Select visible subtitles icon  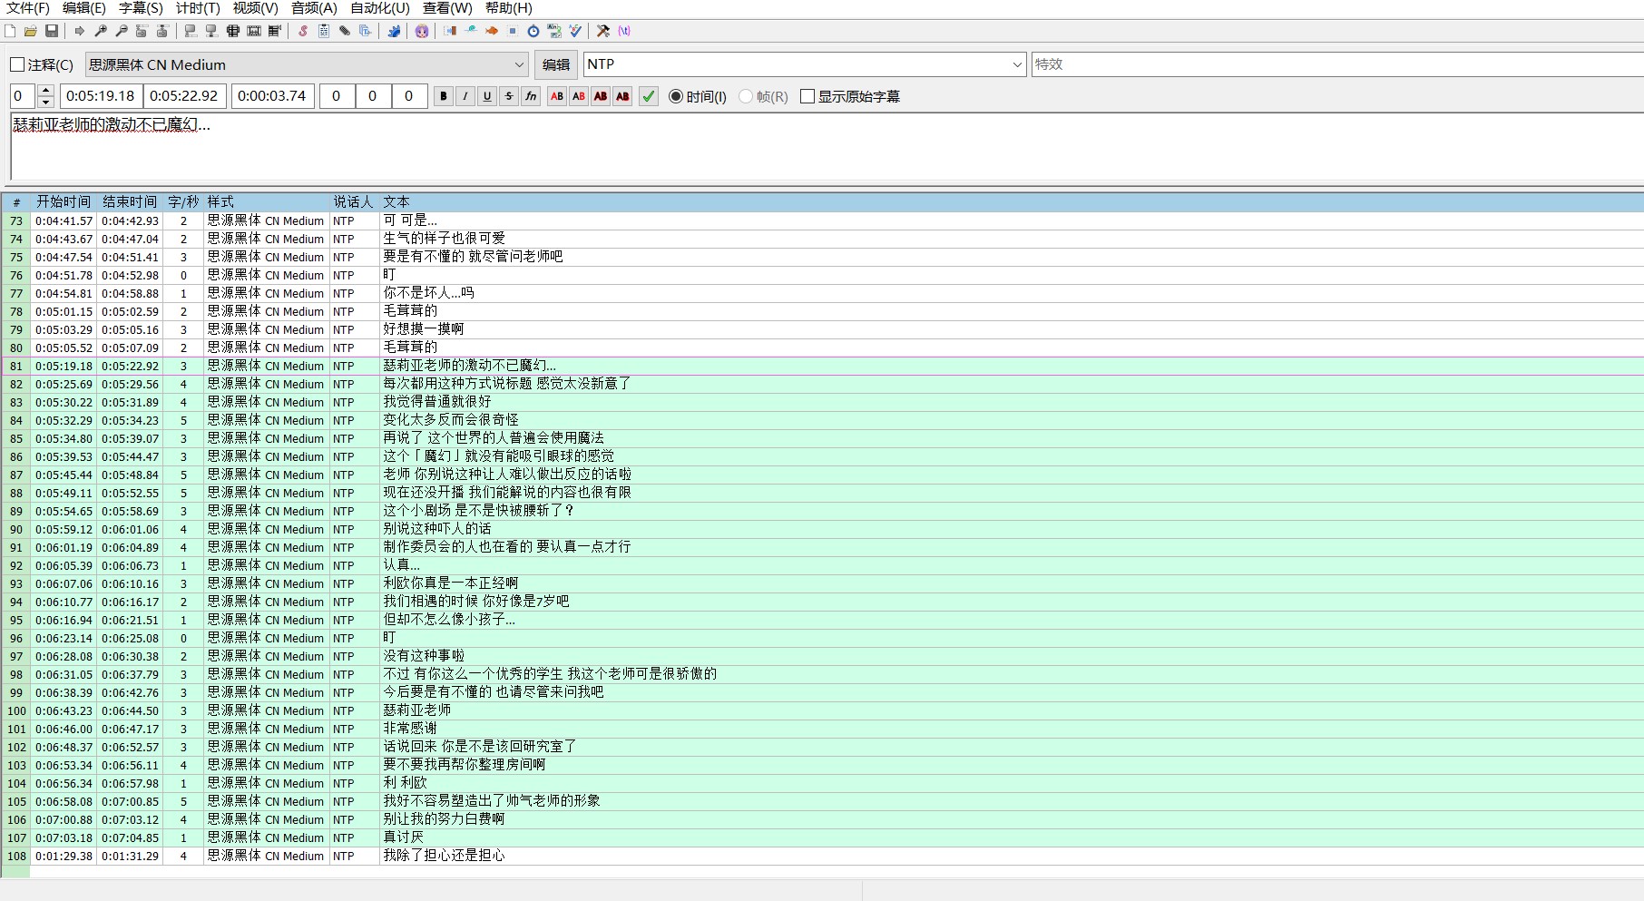point(233,31)
